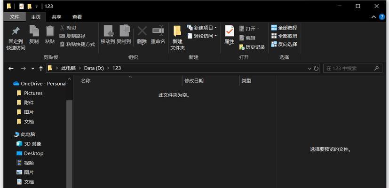Viewport: 389px width, 188px height.
Task: Open Desktop in the navigation pane
Action: [30, 154]
